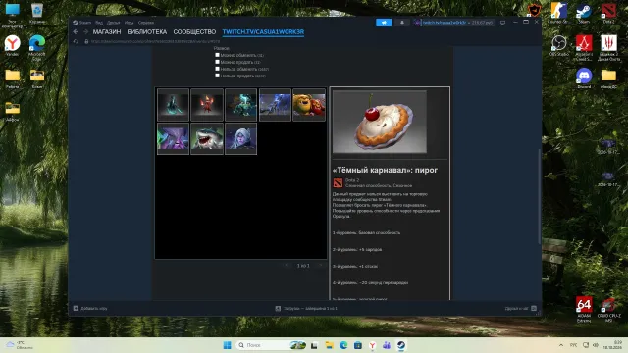This screenshot has width=628, height=353.
Task: Click the blue megaphone announcements button
Action: pyautogui.click(x=384, y=23)
